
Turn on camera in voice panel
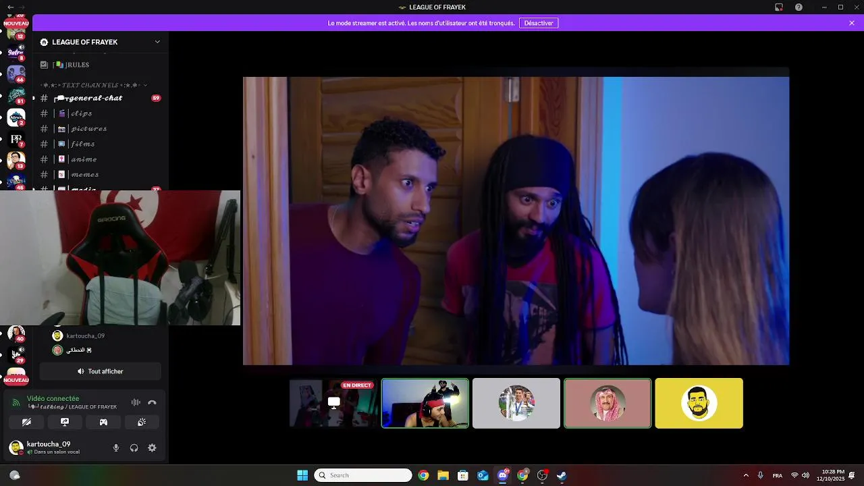coord(26,422)
